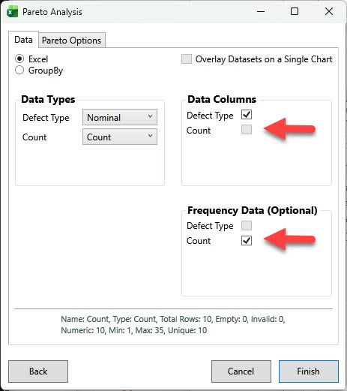Open the Count data type dropdown

point(120,137)
